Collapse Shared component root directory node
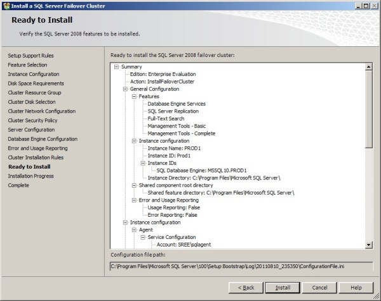This screenshot has width=381, height=301. click(x=134, y=185)
